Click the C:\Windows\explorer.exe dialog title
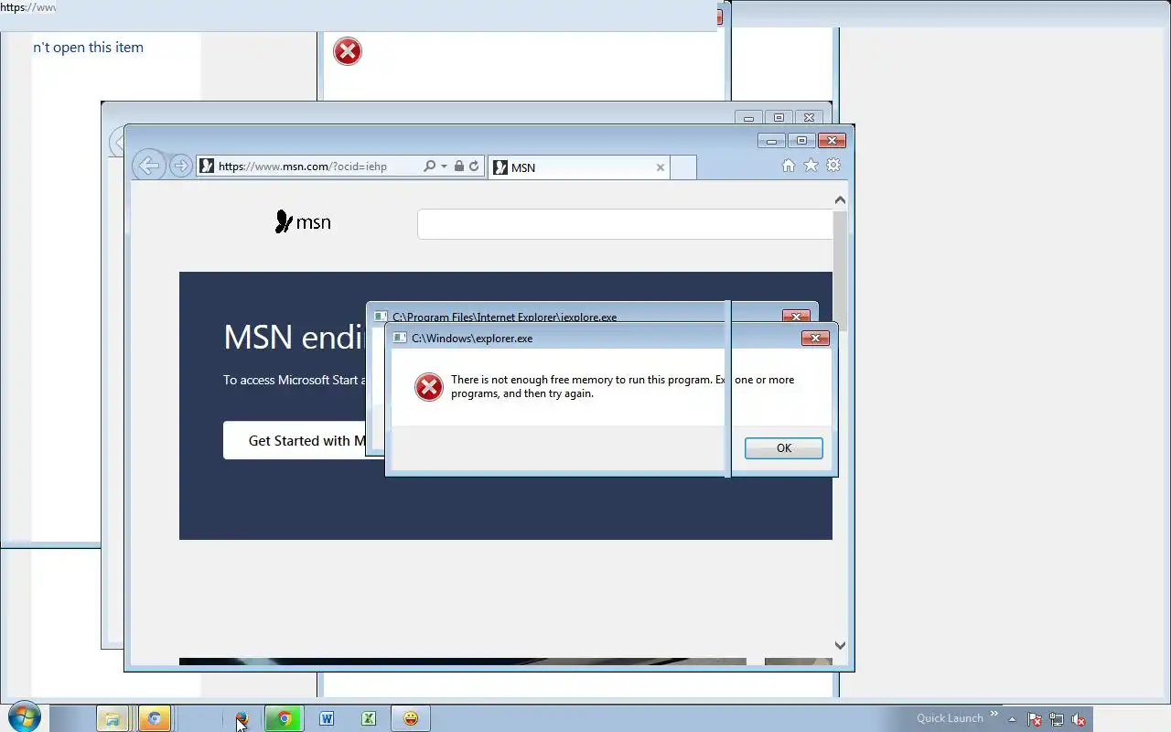This screenshot has width=1171, height=732. (472, 338)
